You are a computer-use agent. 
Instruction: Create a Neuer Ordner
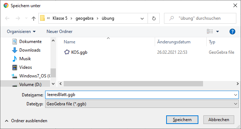click(x=59, y=32)
